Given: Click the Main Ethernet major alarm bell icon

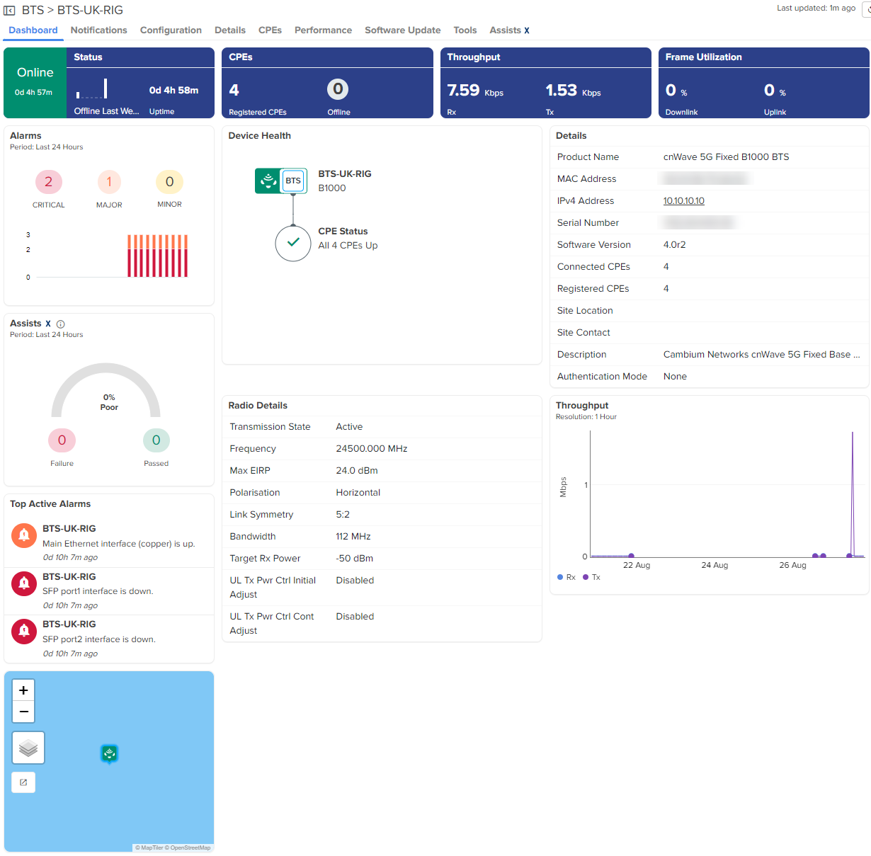Looking at the screenshot, I should (24, 535).
